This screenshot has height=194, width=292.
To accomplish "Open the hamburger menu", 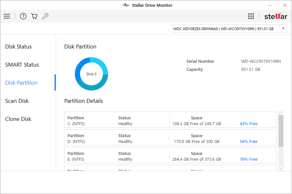I will 7,16.
